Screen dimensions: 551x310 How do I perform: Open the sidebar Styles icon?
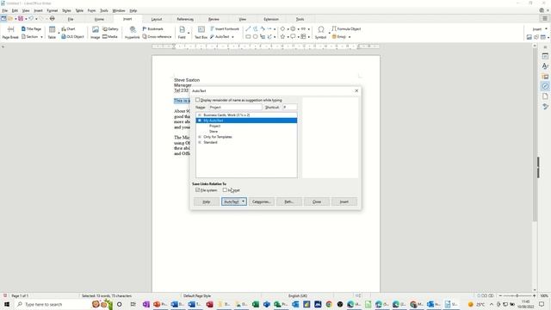point(545,66)
